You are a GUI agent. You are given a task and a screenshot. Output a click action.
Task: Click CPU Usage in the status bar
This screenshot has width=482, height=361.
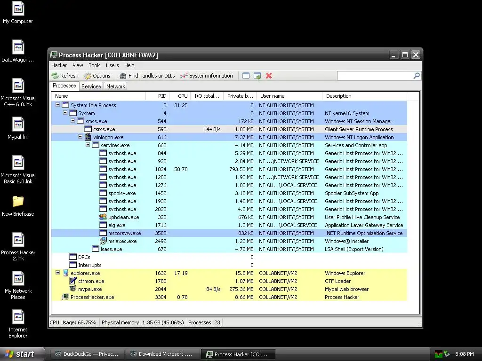[73, 322]
